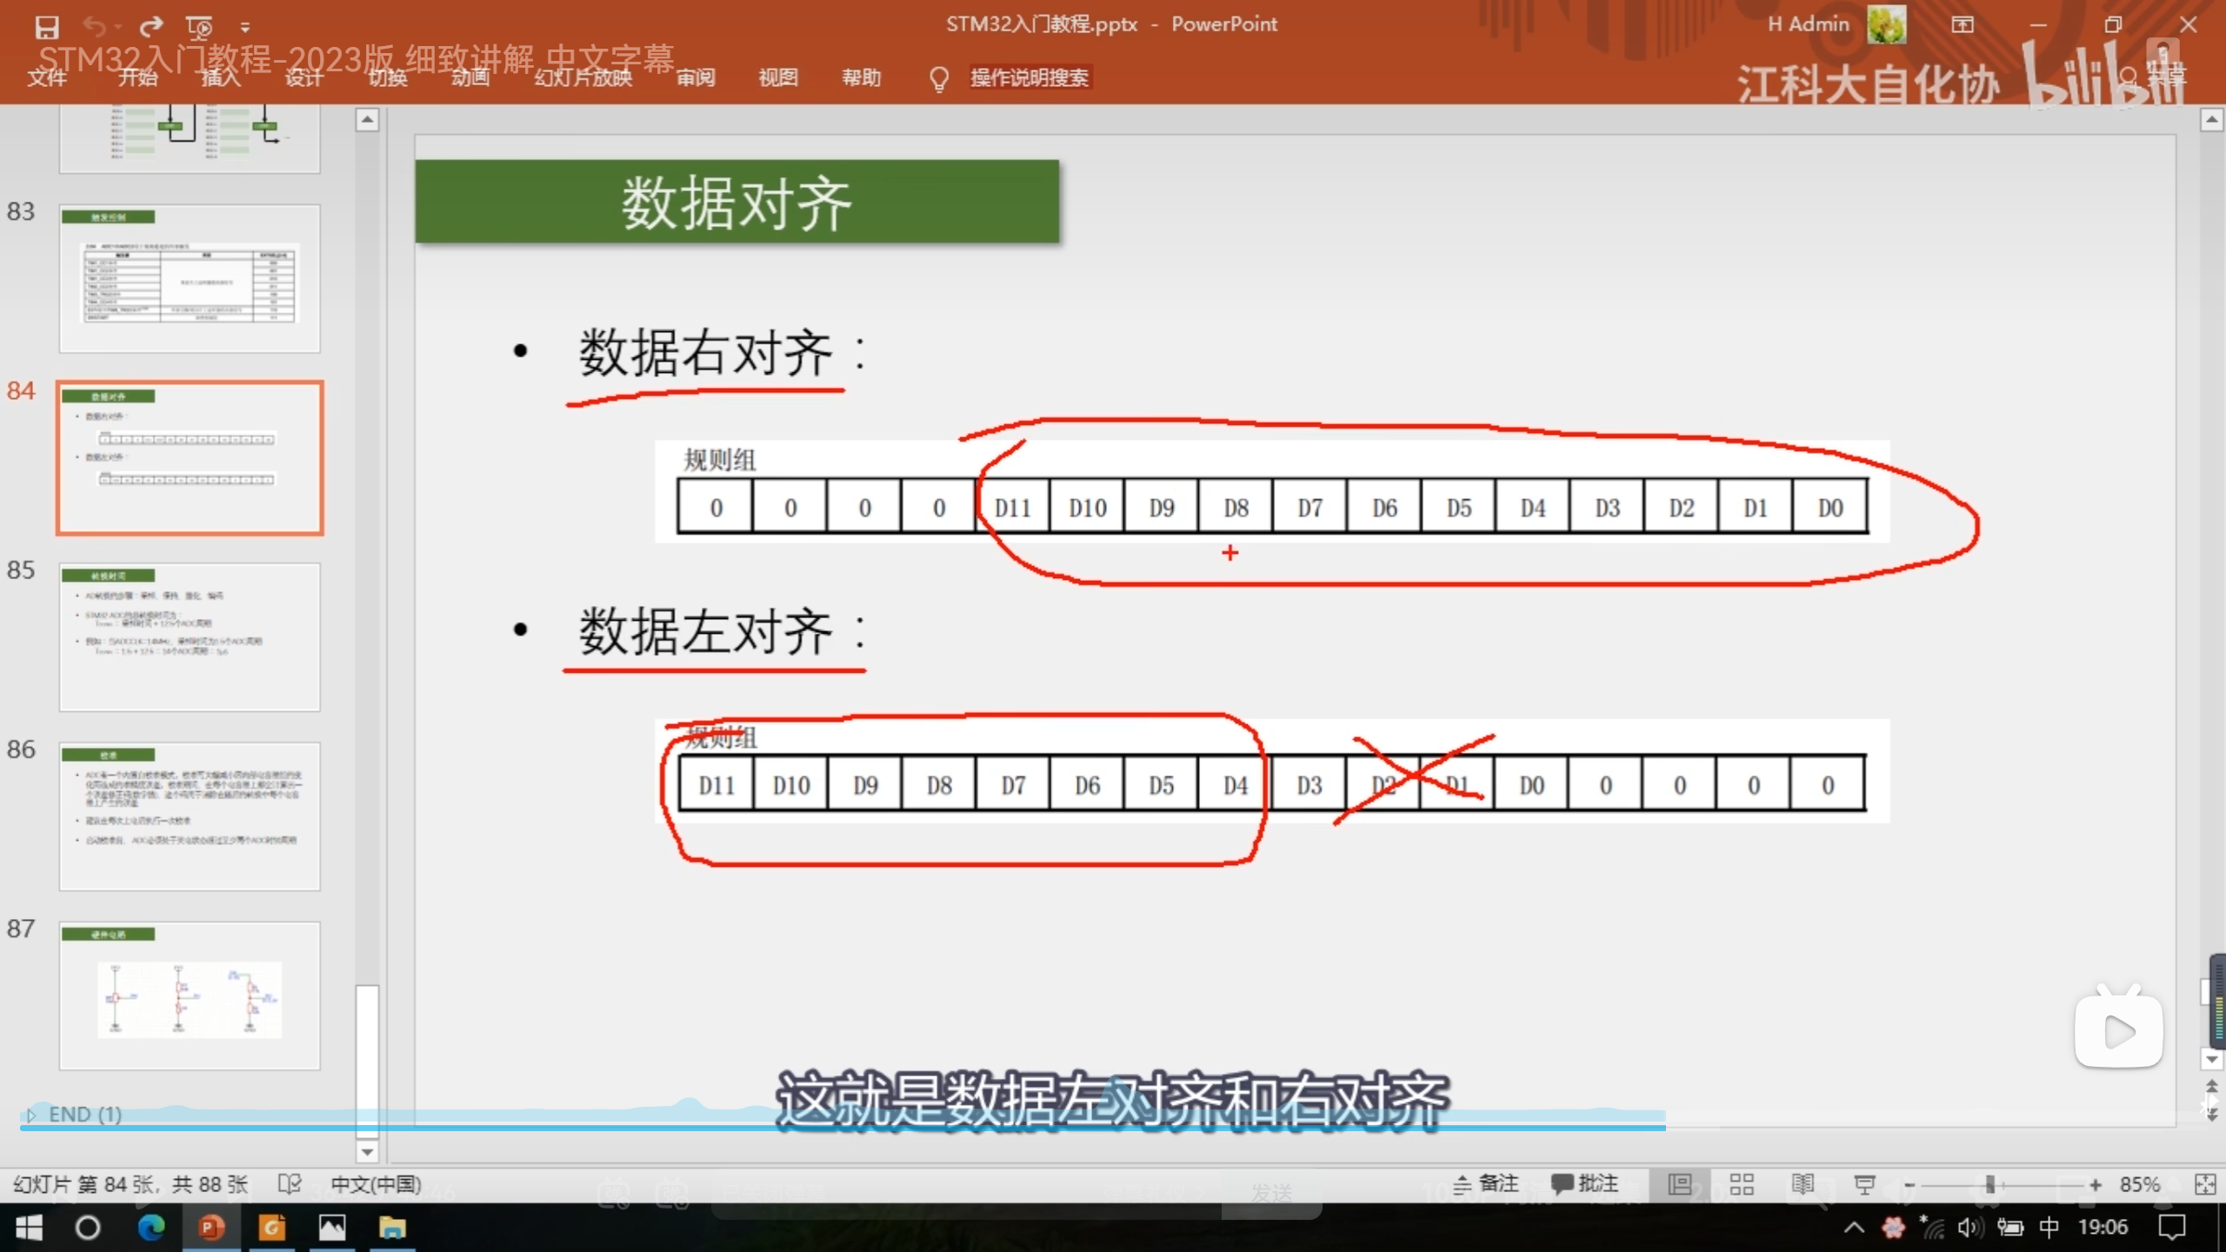
Task: Click the Redo arrow icon
Action: click(x=151, y=27)
